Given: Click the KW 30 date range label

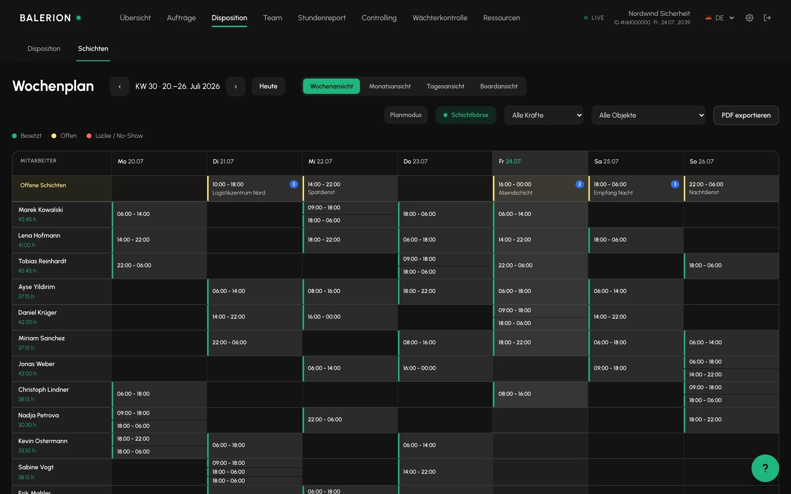Looking at the screenshot, I should tap(178, 86).
